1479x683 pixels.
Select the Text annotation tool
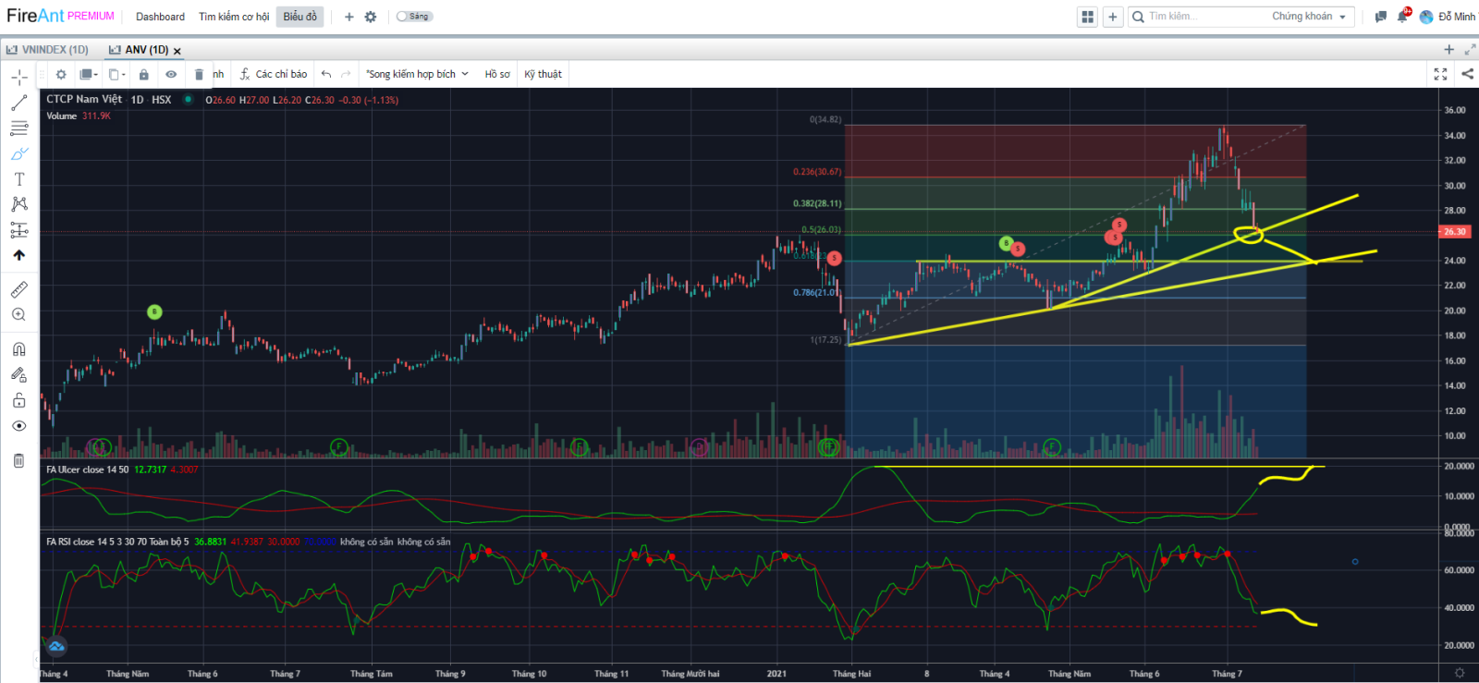(18, 179)
